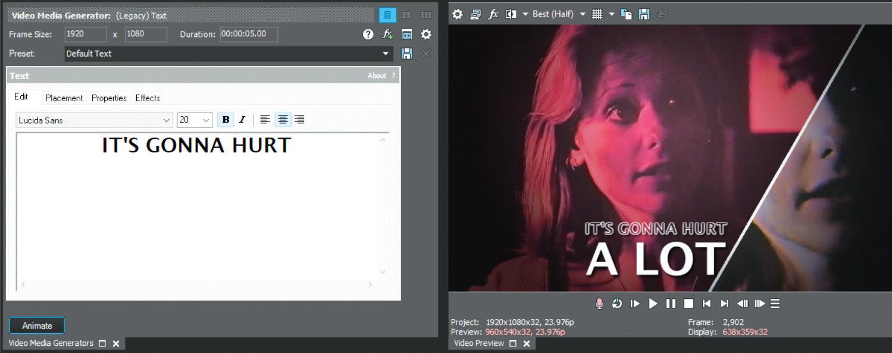Image resolution: width=892 pixels, height=353 pixels.
Task: Center align text
Action: click(x=283, y=120)
